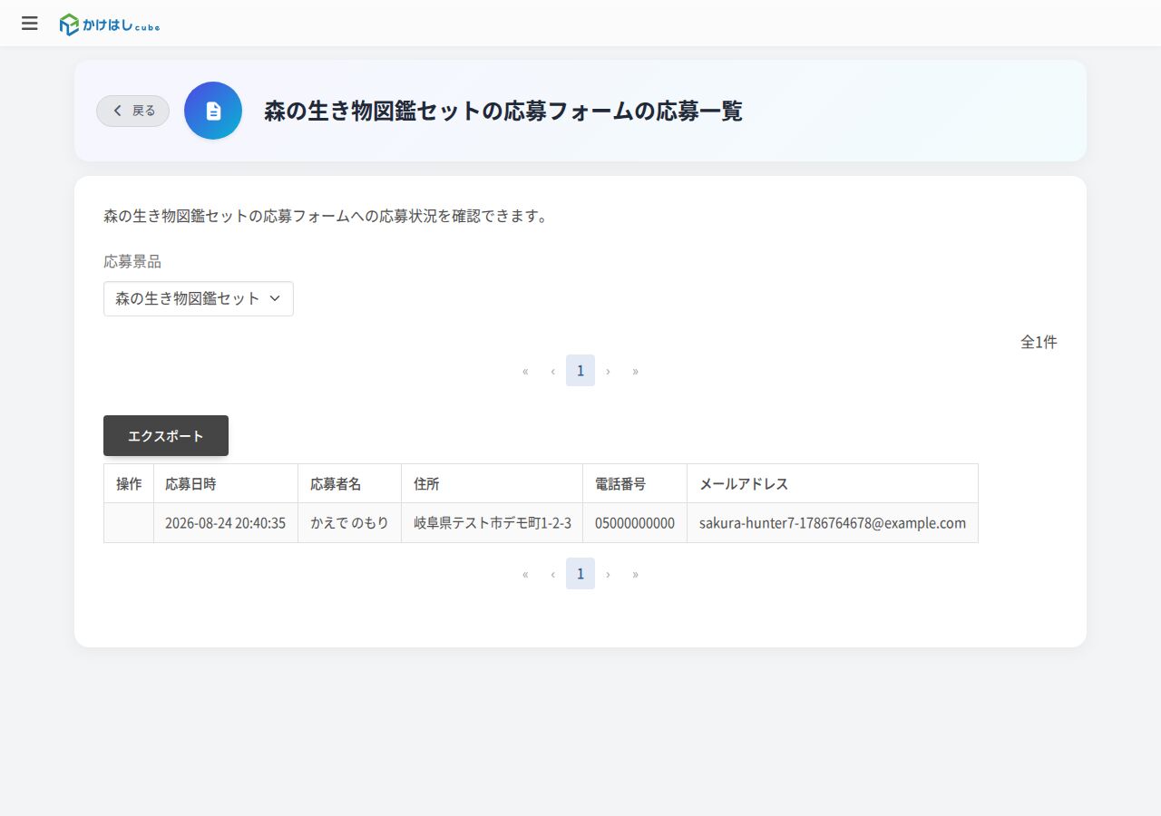Click the 全1件 total count text

(x=1039, y=342)
